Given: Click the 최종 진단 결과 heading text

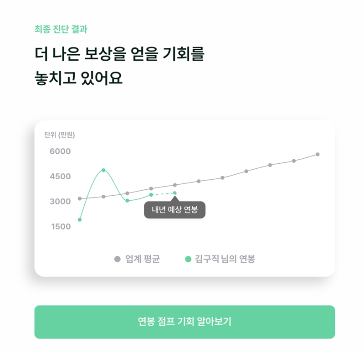Looking at the screenshot, I should 61,29.
